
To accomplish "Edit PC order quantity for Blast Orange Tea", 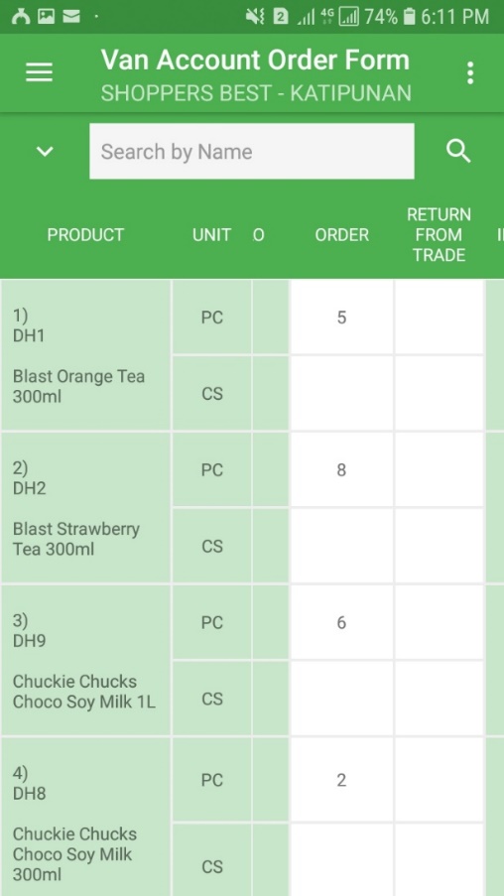I will [341, 318].
